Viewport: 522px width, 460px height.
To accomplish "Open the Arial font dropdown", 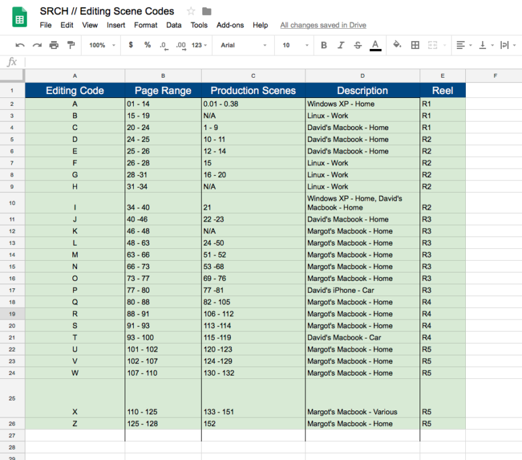I will click(243, 45).
